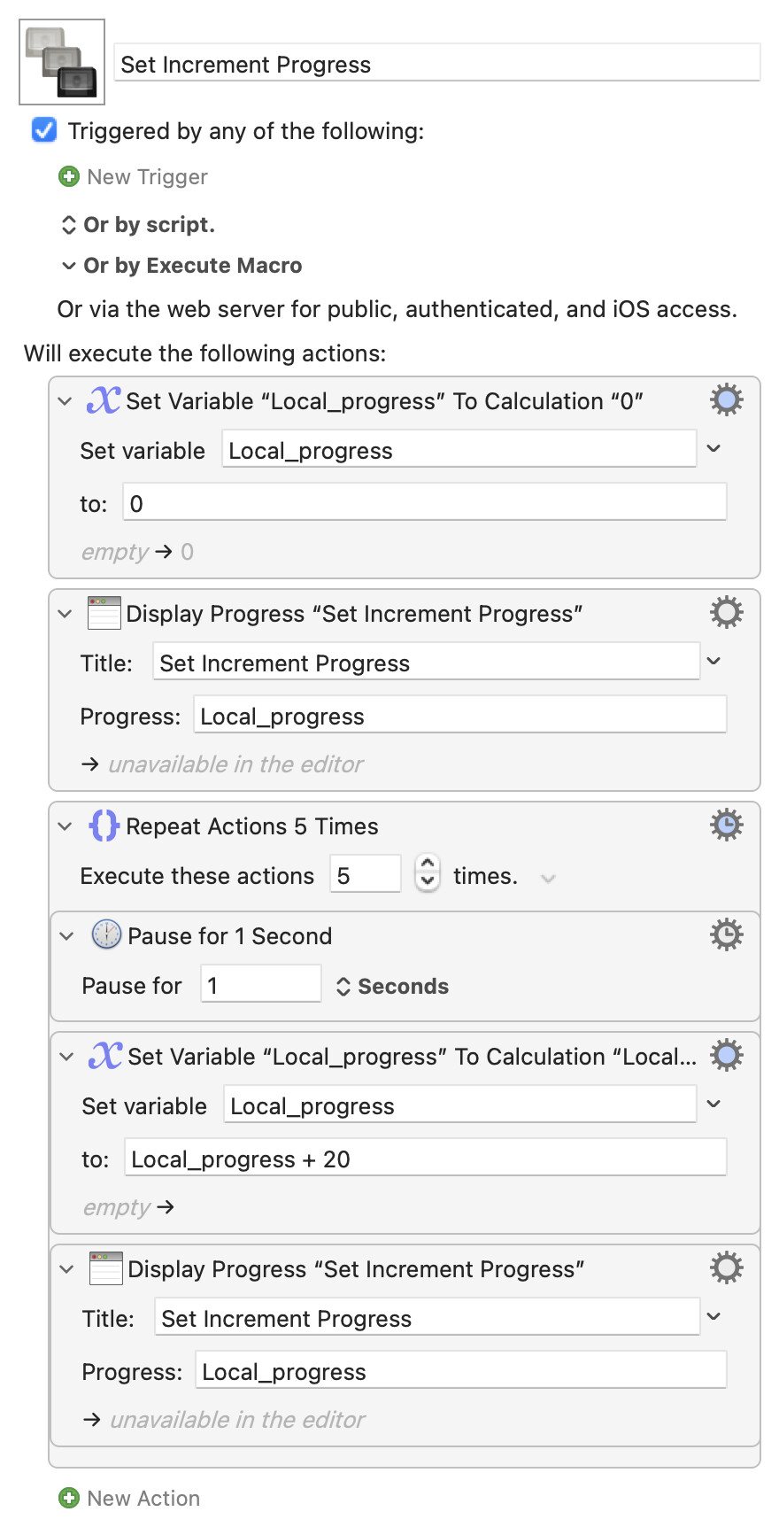Click the 'Local_progress + 20' calculation field
Image resolution: width=779 pixels, height=1527 pixels.
[x=425, y=1159]
